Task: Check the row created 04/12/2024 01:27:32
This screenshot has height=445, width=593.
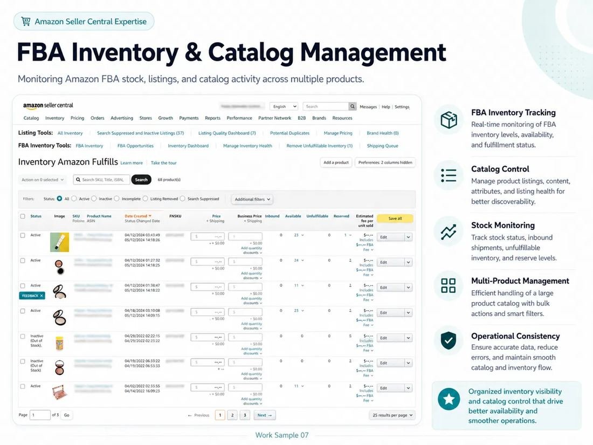Action: [x=23, y=261]
